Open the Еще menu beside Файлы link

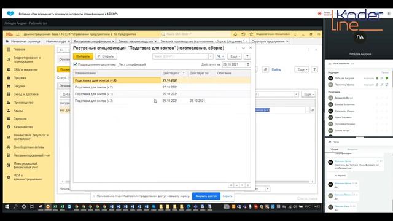[302, 69]
